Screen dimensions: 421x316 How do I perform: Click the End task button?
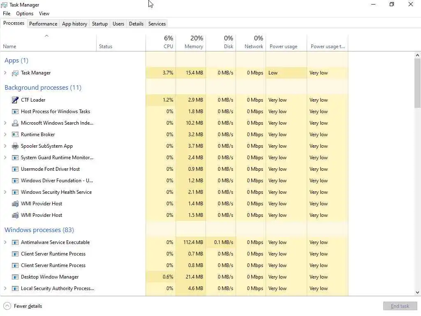coord(400,306)
